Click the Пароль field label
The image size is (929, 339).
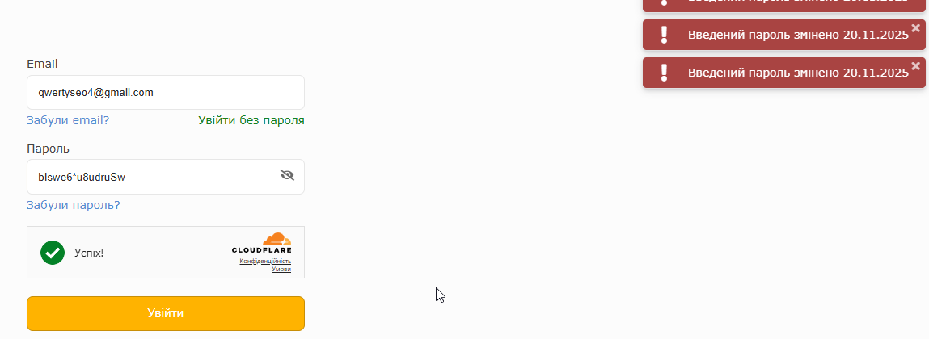pos(48,149)
